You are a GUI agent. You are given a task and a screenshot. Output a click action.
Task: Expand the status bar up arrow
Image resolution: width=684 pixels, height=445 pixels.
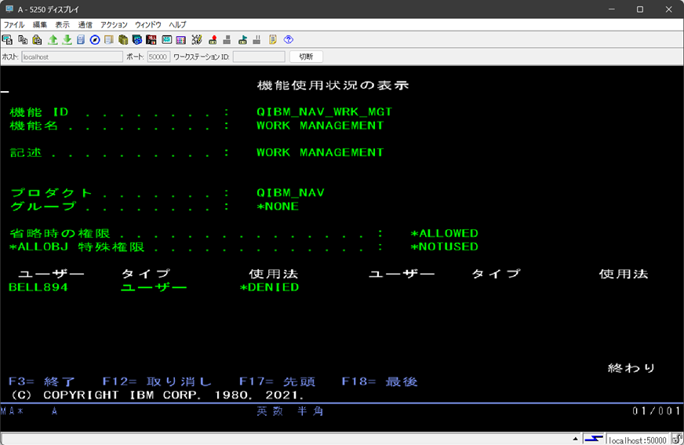click(577, 440)
